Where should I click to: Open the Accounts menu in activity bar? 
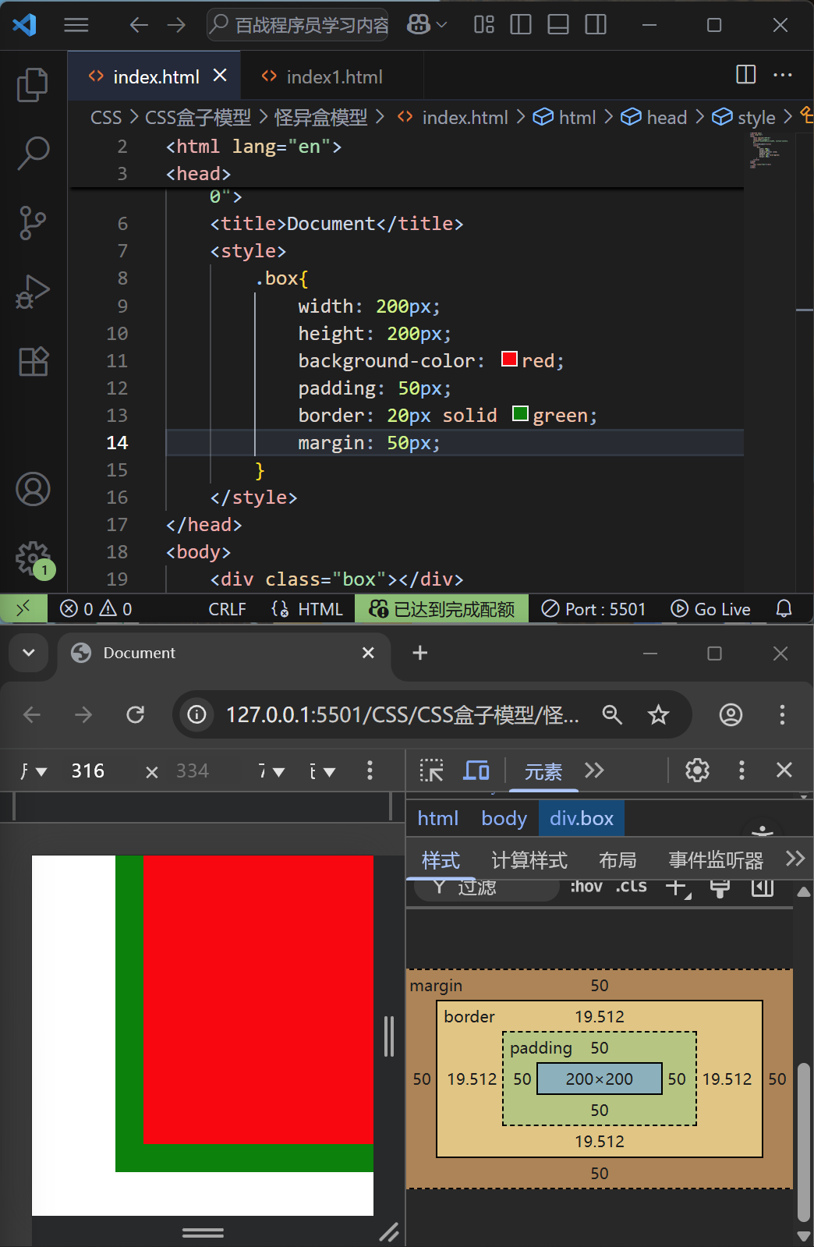33,489
